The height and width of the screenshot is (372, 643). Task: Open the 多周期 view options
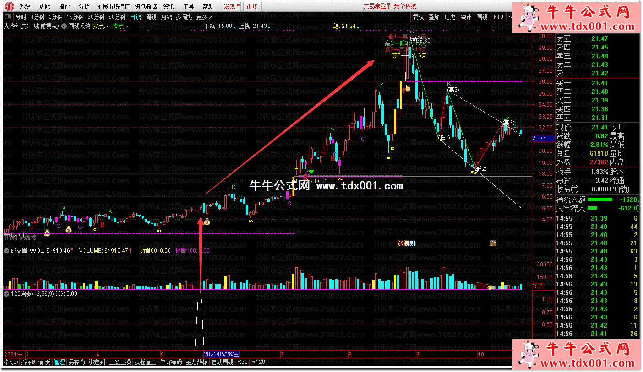(184, 17)
